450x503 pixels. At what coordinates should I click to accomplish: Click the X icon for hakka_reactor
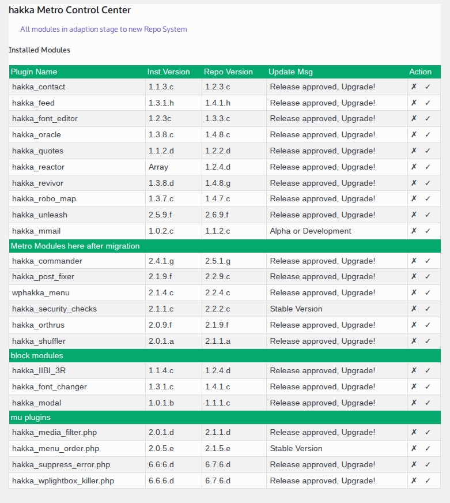[414, 167]
